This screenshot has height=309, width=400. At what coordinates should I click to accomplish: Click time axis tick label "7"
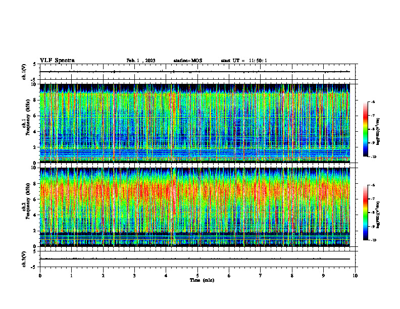[261, 276]
